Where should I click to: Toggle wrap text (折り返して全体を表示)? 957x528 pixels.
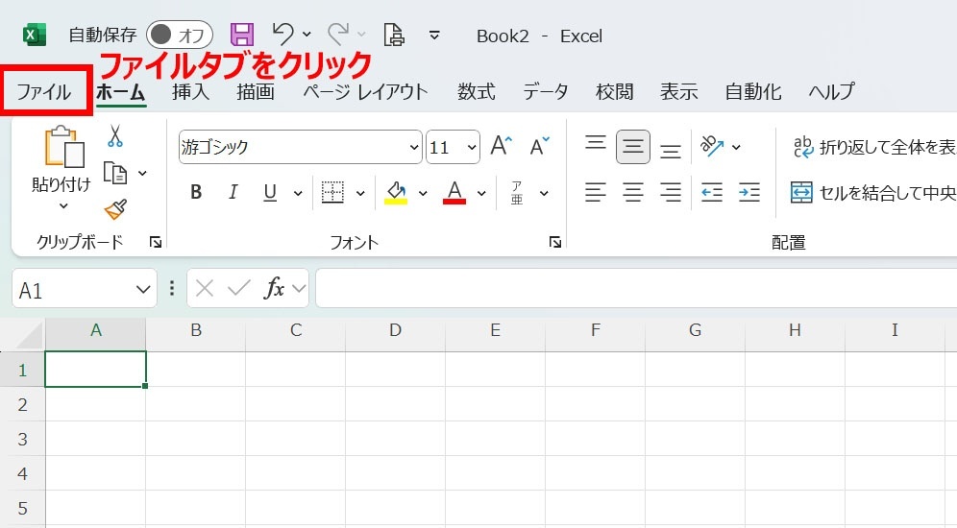click(x=874, y=147)
